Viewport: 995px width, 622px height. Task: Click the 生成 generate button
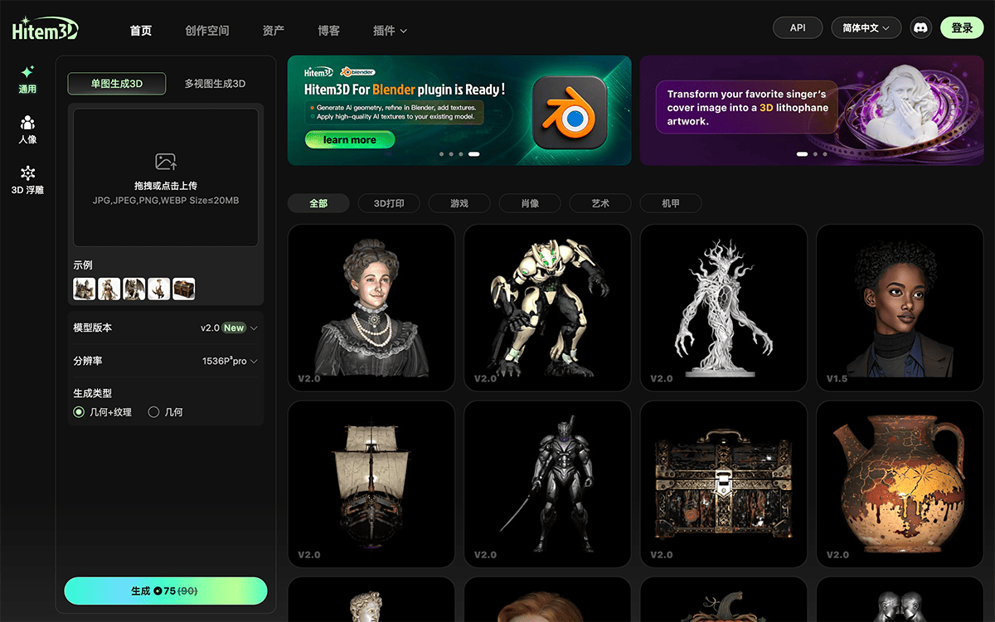point(166,591)
